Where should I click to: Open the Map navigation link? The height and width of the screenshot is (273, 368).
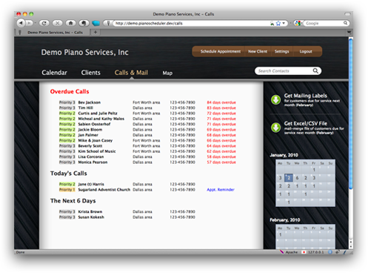[x=167, y=73]
